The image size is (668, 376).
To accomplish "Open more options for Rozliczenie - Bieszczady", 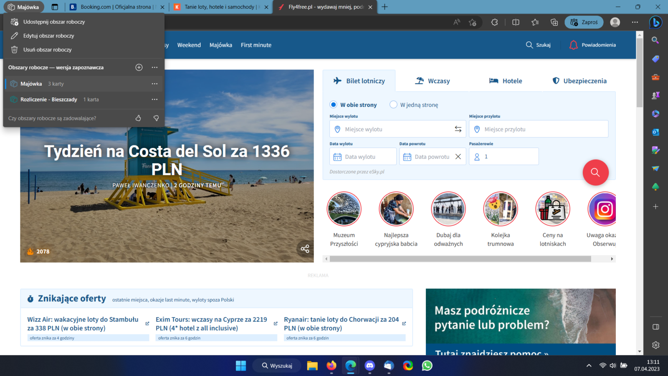I will 154,99.
